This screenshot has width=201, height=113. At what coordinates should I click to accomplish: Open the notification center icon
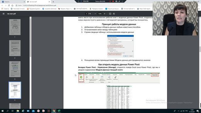[x=198, y=111]
